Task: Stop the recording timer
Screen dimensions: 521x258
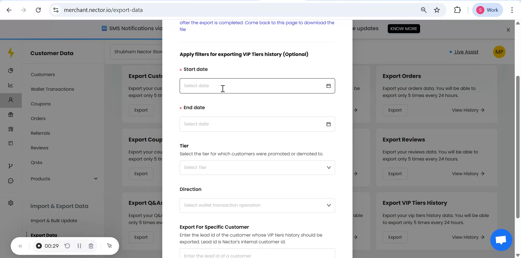Action: [39, 246]
